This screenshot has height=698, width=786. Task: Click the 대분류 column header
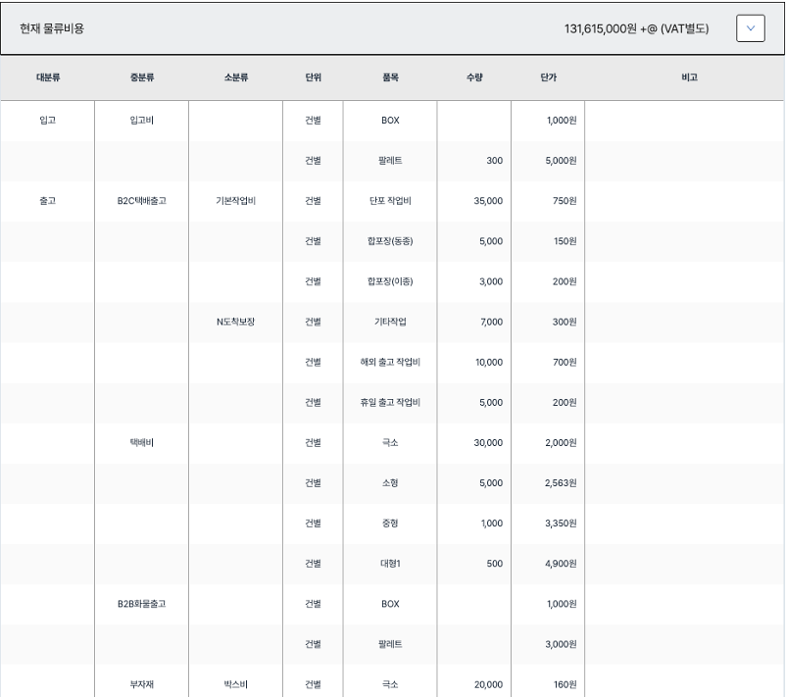coord(47,77)
